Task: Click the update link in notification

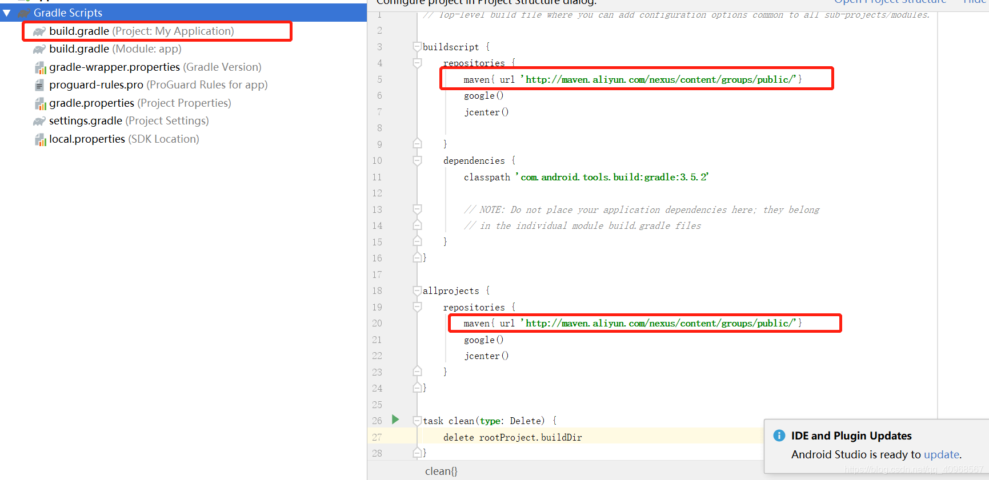Action: click(x=942, y=454)
